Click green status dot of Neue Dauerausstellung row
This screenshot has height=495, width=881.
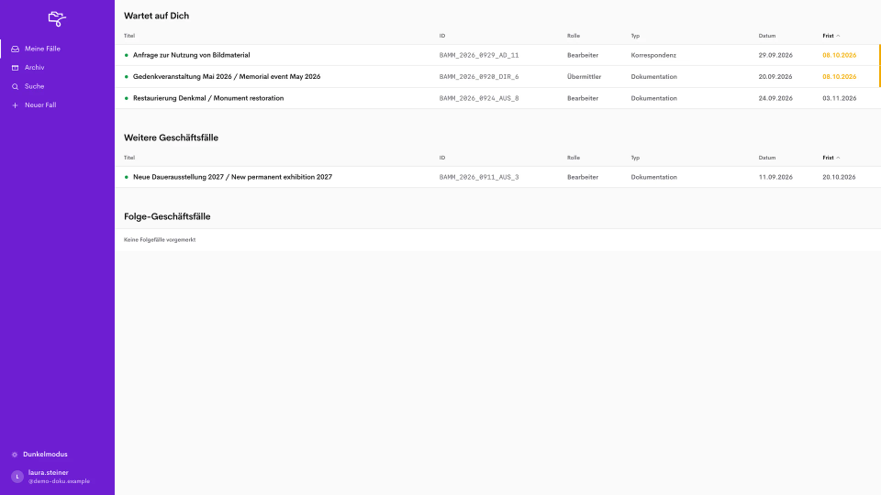[x=127, y=177]
